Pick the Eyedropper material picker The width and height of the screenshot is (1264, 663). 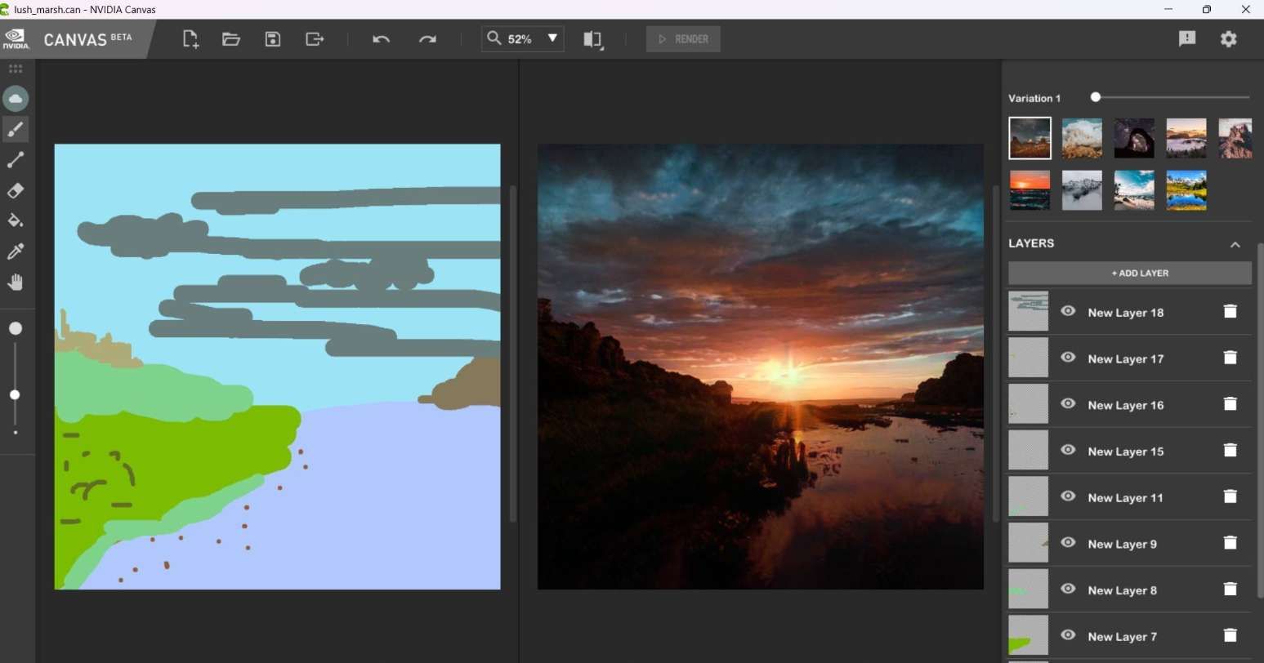coord(15,251)
